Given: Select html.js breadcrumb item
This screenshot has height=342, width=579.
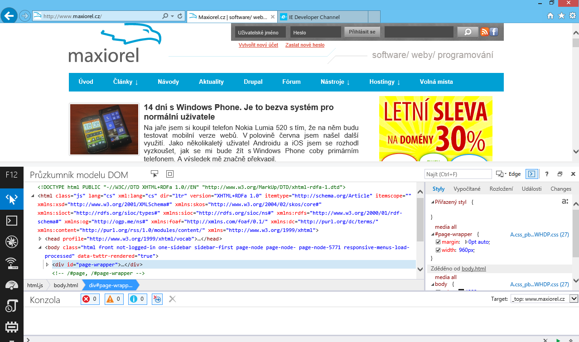Looking at the screenshot, I should click(x=35, y=285).
